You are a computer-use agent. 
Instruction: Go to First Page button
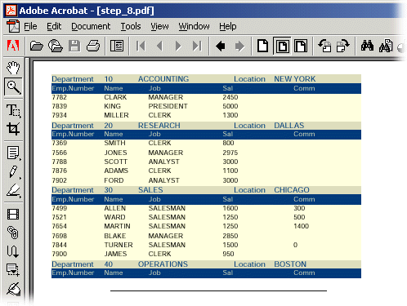coord(141,46)
